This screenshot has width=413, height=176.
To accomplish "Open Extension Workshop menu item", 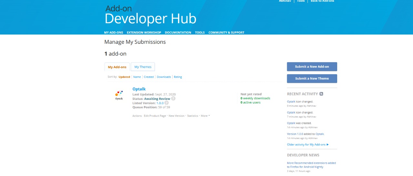I will click(144, 33).
